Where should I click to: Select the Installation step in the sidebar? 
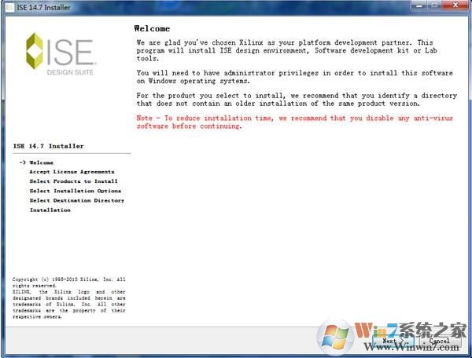(50, 210)
